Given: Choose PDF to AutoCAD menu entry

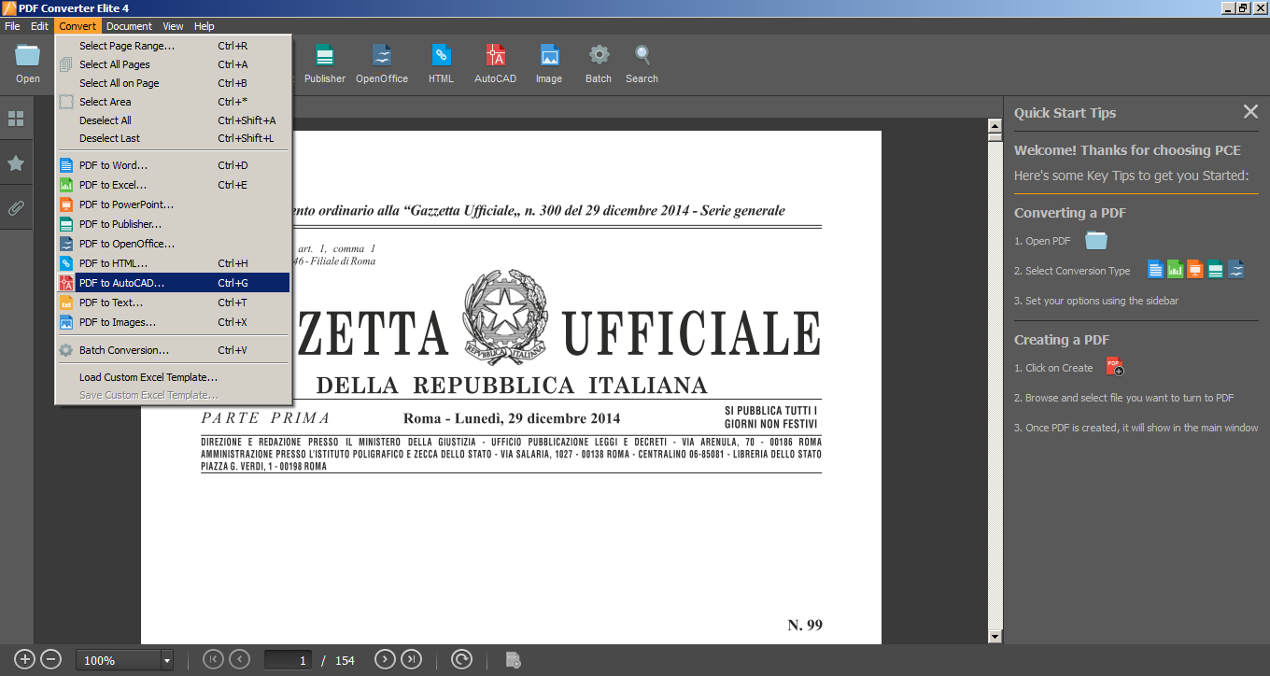Looking at the screenshot, I should [121, 283].
